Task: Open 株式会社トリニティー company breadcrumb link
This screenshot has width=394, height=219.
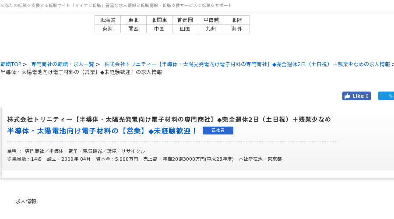Action: [x=247, y=64]
